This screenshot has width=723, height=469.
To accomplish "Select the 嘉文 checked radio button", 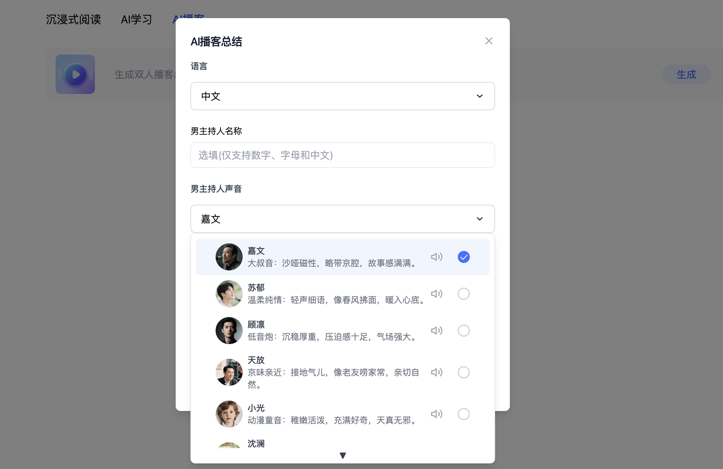I will 463,257.
